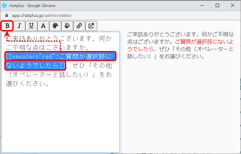Apply underline using the U button
The image size is (241, 154).
click(x=31, y=26)
